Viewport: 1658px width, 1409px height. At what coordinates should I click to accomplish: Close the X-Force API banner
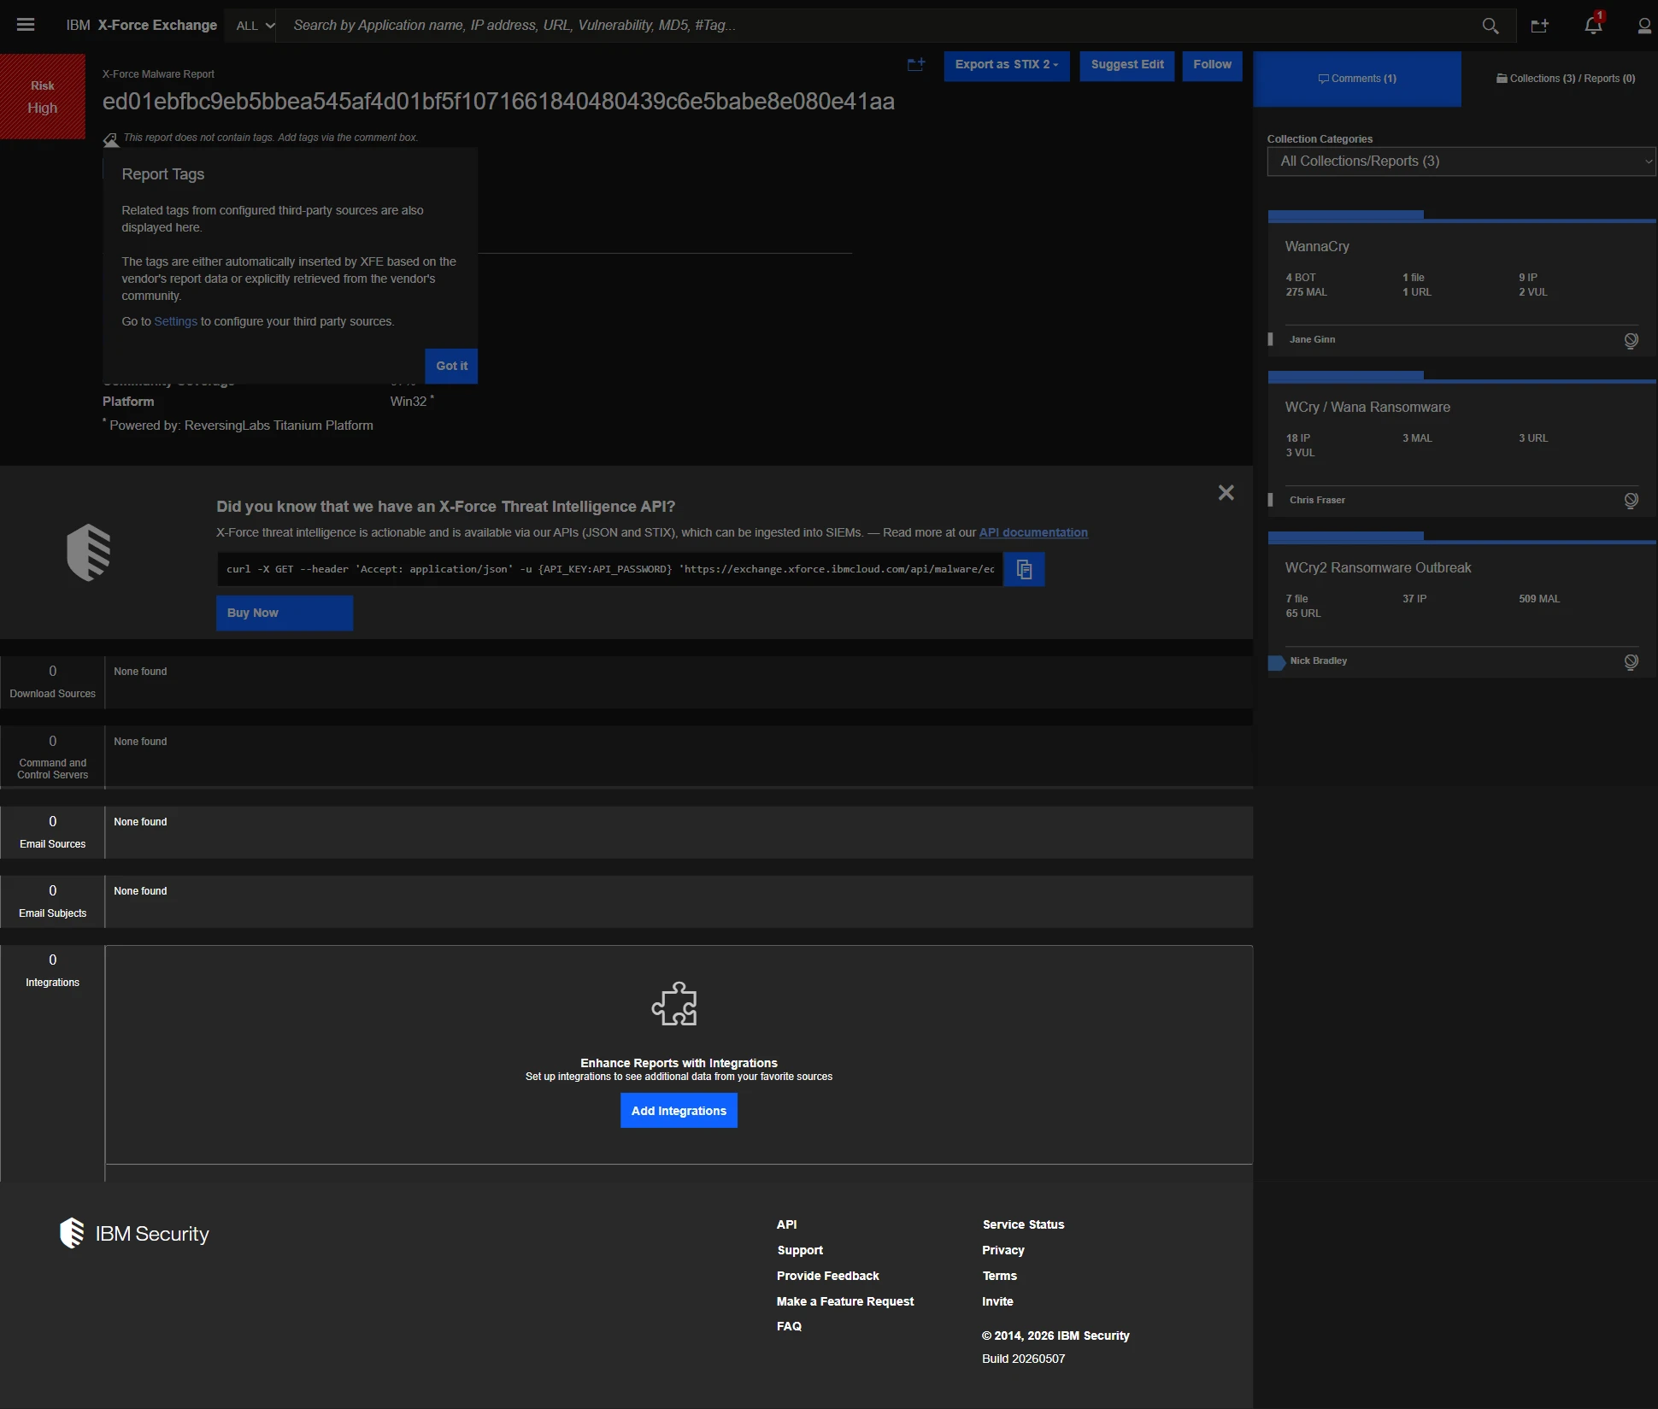click(x=1226, y=492)
